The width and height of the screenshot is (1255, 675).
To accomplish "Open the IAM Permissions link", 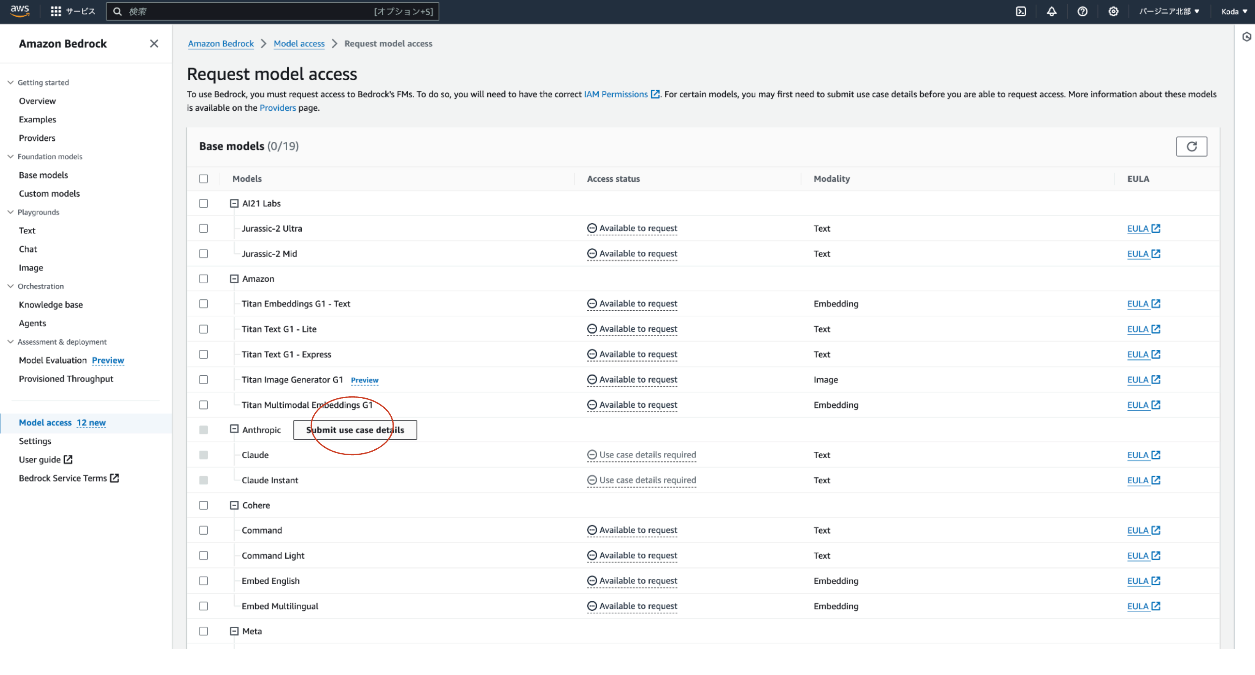I will tap(616, 94).
